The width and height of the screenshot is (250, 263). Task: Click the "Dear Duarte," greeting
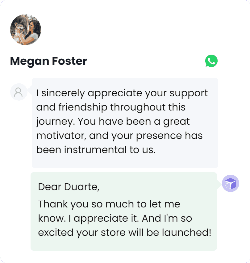pyautogui.click(x=69, y=187)
